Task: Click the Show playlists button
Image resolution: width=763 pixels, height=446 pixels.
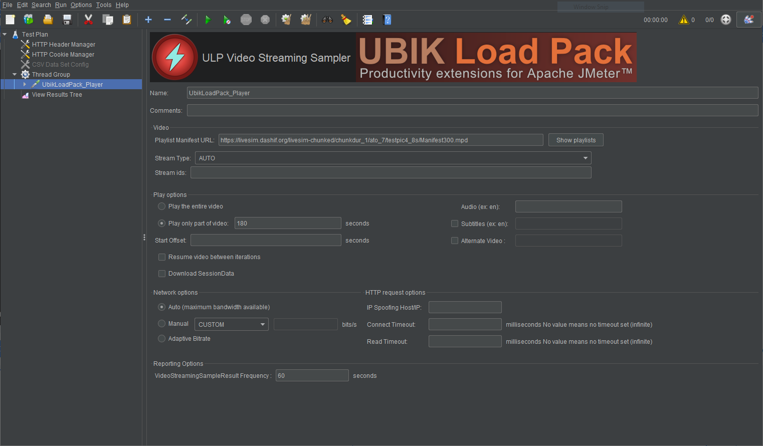Action: (x=576, y=140)
